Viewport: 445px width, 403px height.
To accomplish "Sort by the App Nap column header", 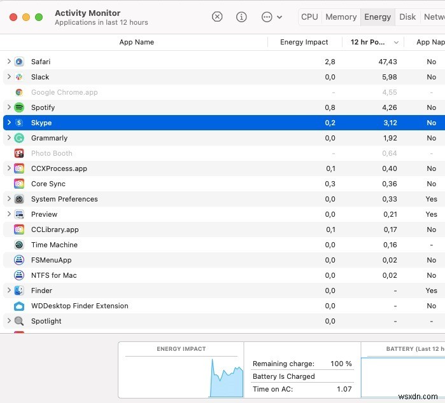I will tap(430, 42).
